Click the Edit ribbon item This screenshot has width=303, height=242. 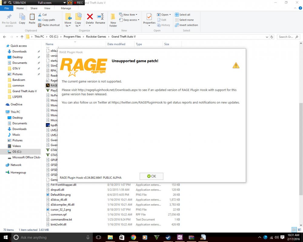[162, 20]
